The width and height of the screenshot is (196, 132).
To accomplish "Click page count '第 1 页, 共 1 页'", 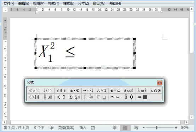I will [16, 128].
